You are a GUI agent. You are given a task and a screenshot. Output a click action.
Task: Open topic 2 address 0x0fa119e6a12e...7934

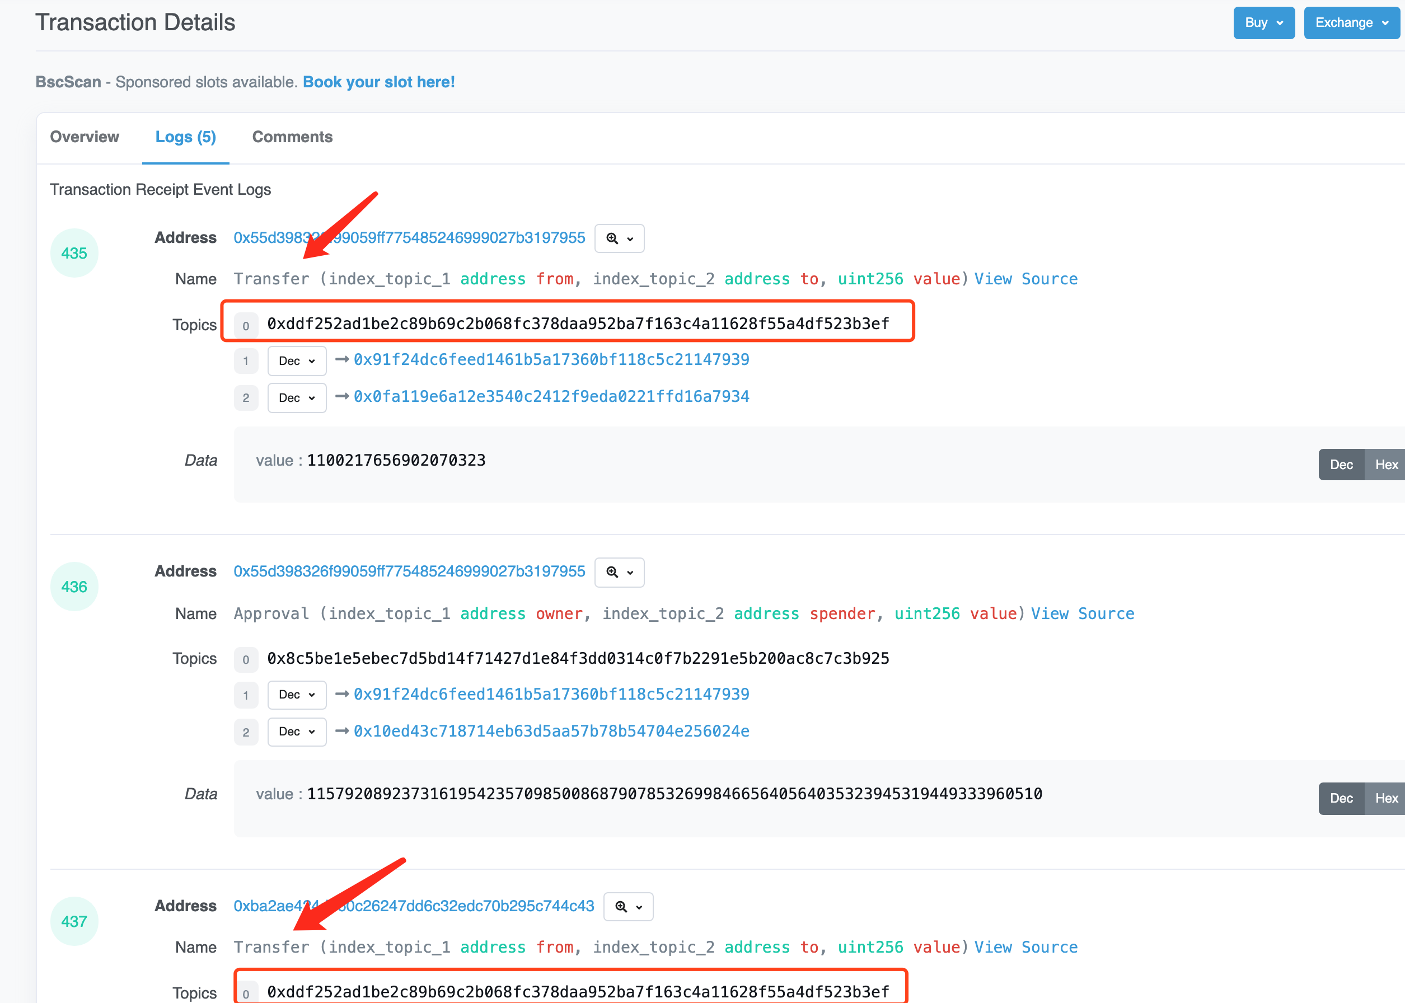tap(551, 396)
